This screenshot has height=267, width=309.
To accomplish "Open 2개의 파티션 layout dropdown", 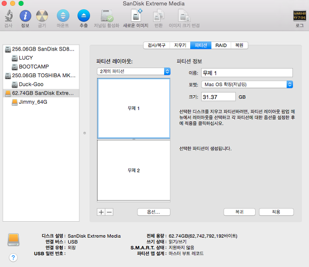I will [134, 71].
